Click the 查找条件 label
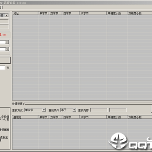This screenshot has height=152, width=152. click(x=54, y=111)
